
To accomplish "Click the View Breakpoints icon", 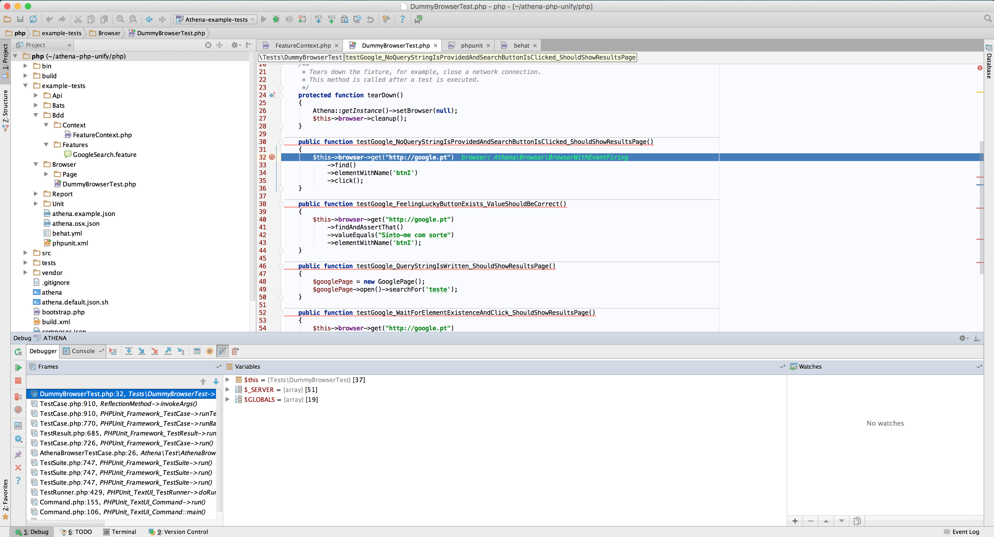I will pos(18,397).
